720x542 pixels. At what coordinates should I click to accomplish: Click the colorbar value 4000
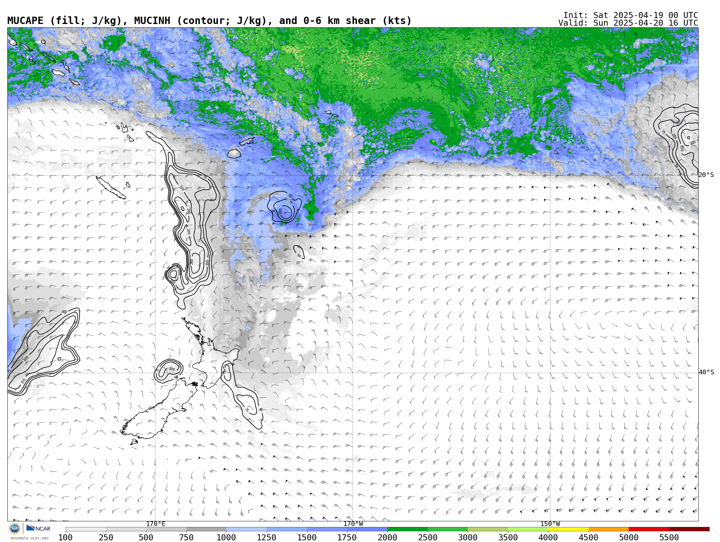click(x=548, y=538)
